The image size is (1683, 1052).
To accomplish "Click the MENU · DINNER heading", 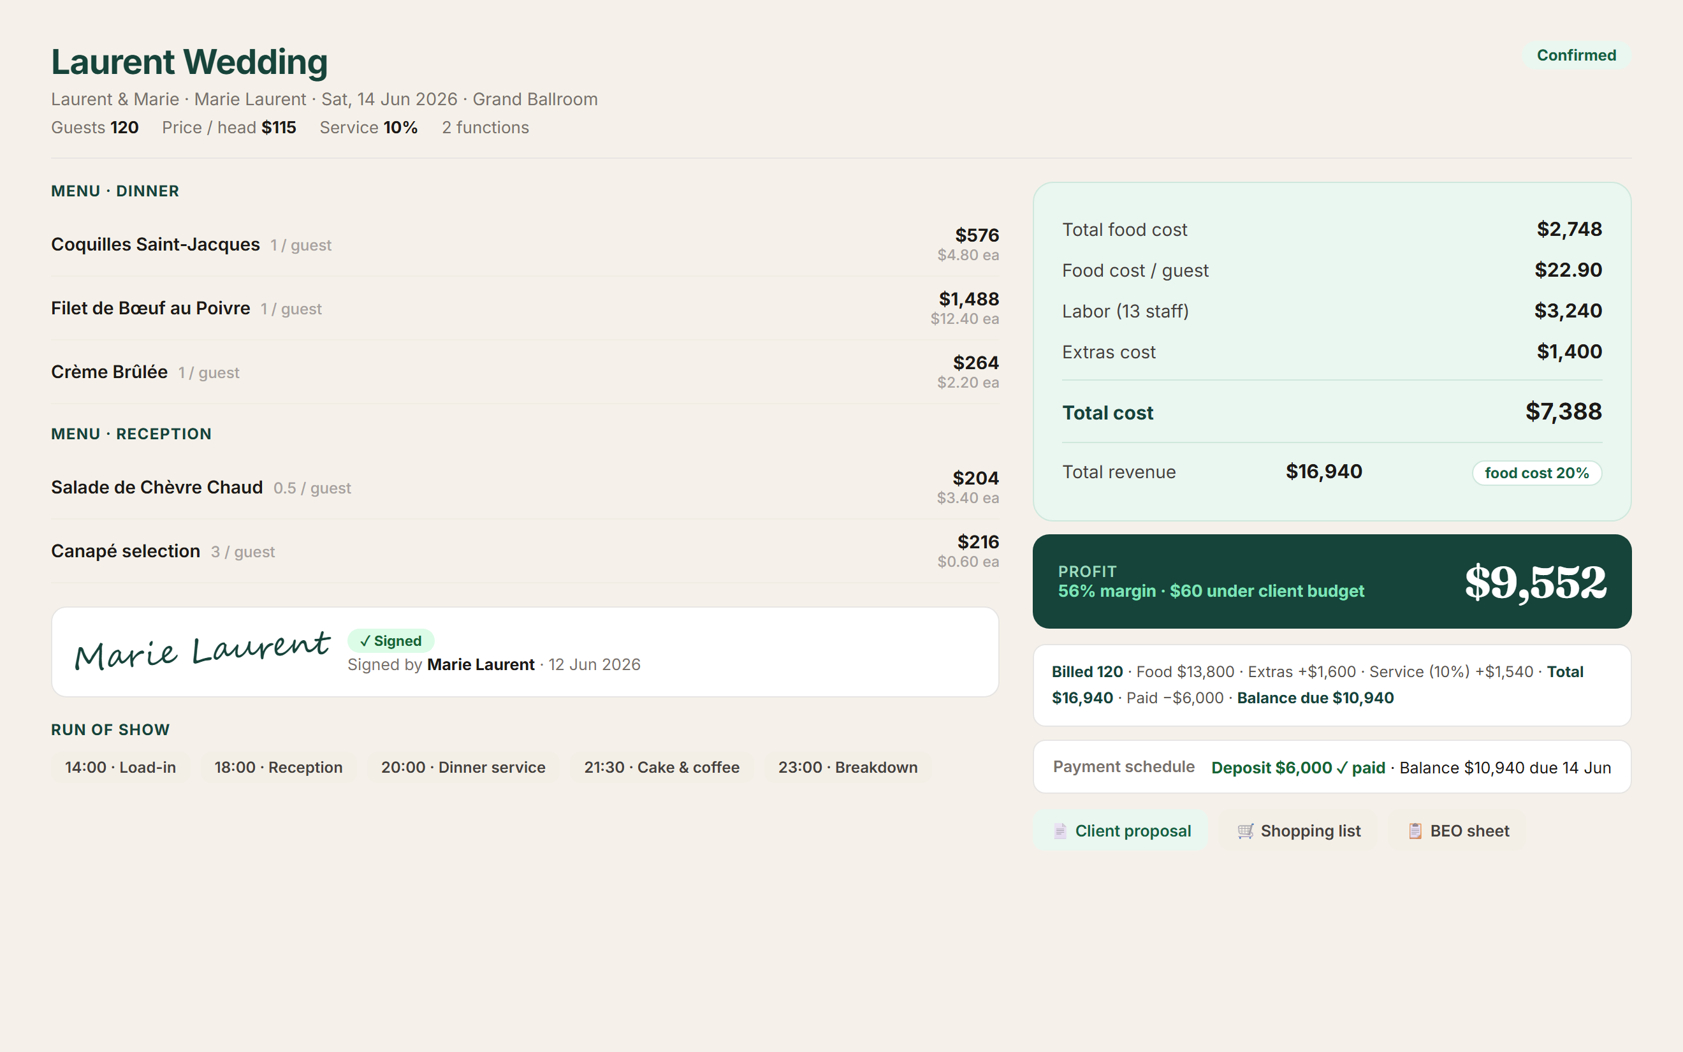I will coord(115,191).
